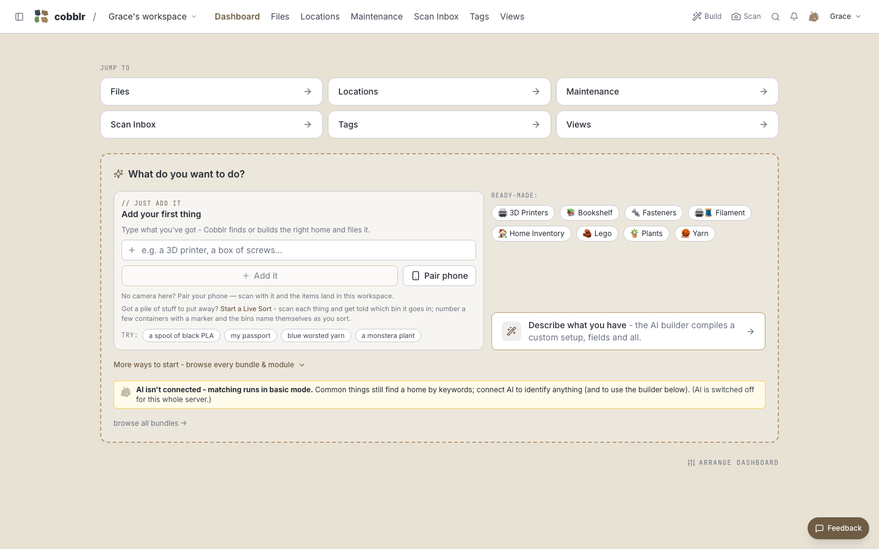Focus the 'e.g. a 3D printer' input
This screenshot has height=549, width=879.
[x=298, y=250]
